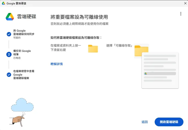Click the 備份到 Google 相簿 step label
This screenshot has height=130, width=188.
22,53
